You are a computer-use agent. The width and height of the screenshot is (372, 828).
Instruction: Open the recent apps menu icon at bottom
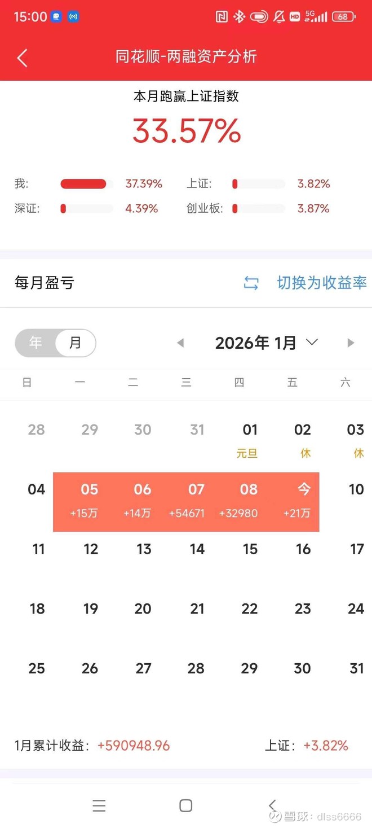coord(99,805)
